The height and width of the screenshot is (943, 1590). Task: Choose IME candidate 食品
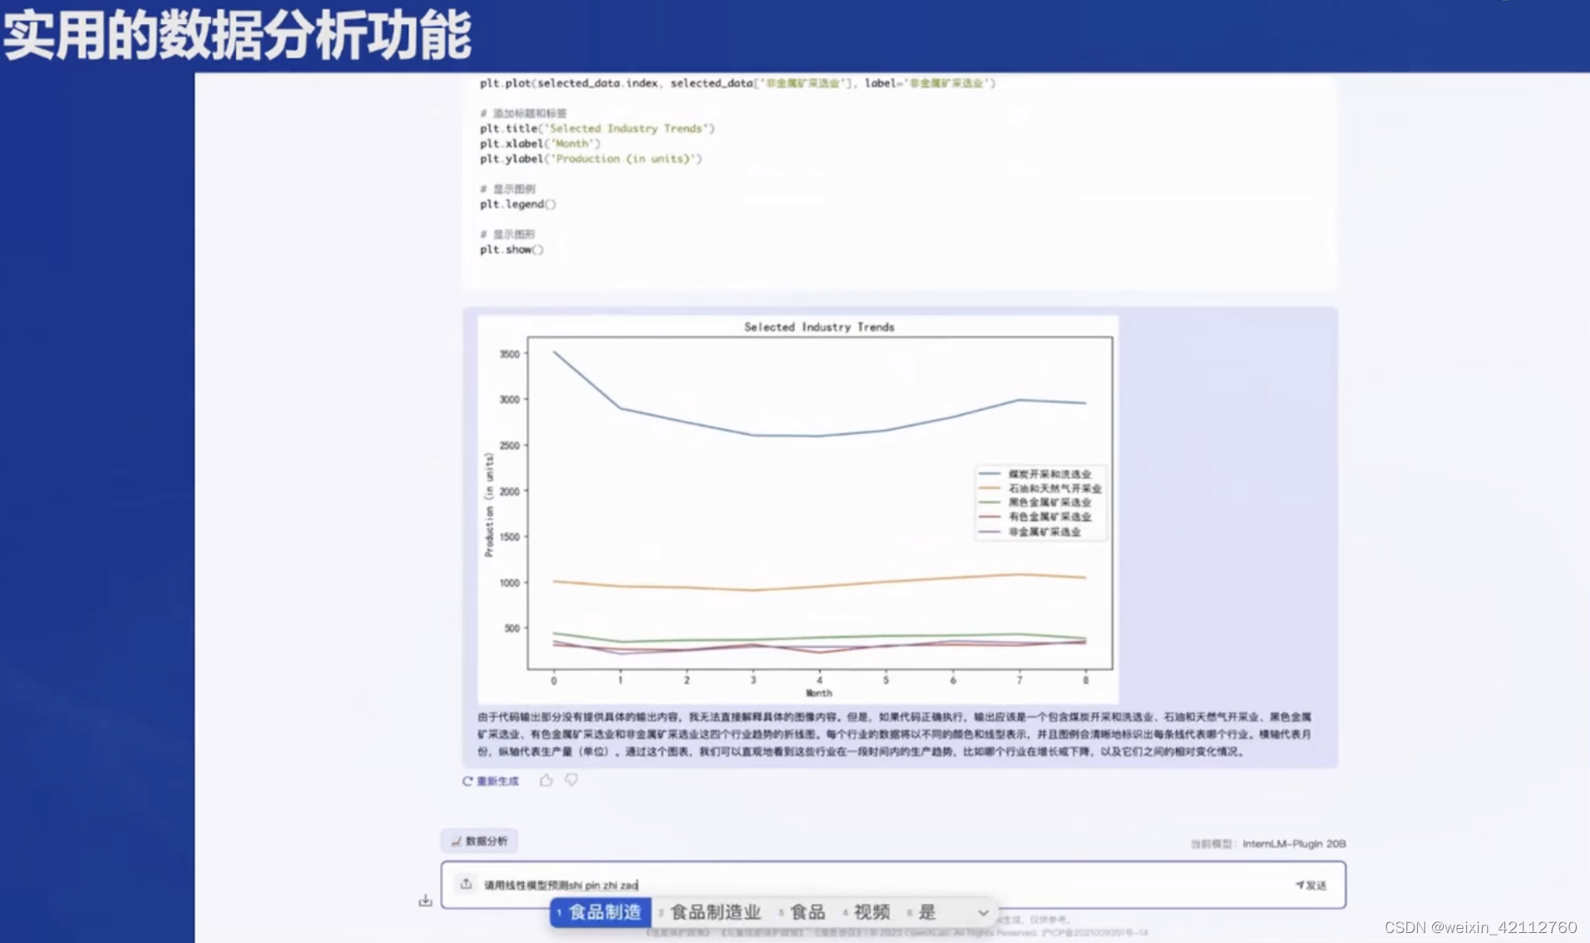[x=803, y=912]
